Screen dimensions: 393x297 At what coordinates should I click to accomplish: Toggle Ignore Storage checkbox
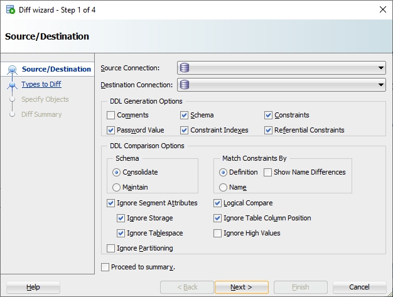point(121,218)
